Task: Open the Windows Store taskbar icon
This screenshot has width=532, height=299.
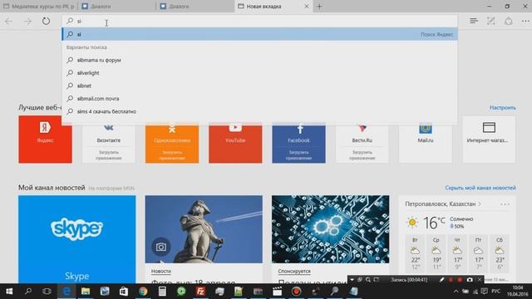Action: tap(124, 292)
